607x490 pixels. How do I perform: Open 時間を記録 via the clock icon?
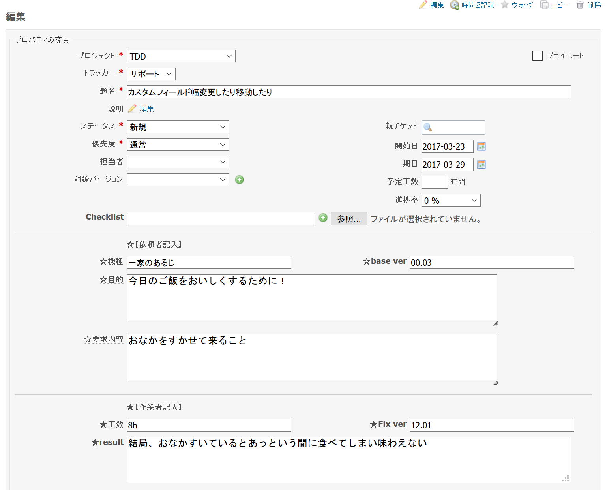(x=454, y=5)
